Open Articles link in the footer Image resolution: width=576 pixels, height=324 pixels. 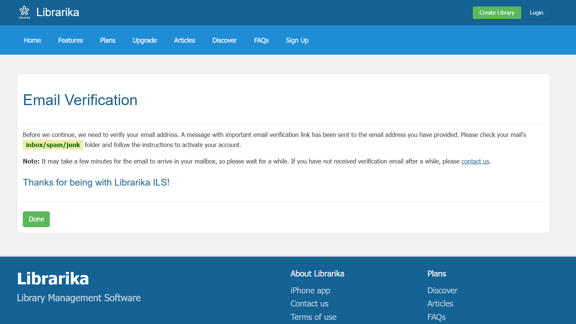coord(440,303)
